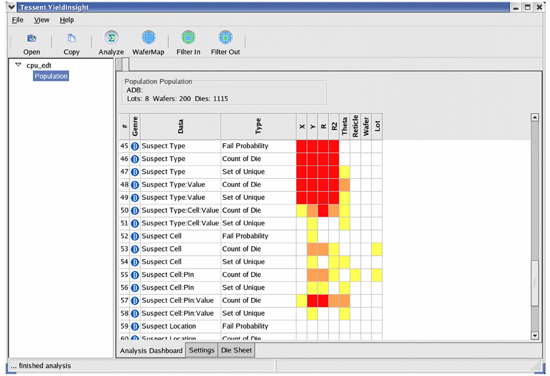550x376 pixels.
Task: Click 'Fail Probability' in row 52
Action: (245, 236)
